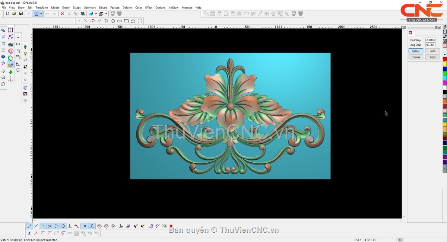This screenshot has height=242, width=447.
Task: Select the Polygon circle shape tool
Action: [140, 21]
